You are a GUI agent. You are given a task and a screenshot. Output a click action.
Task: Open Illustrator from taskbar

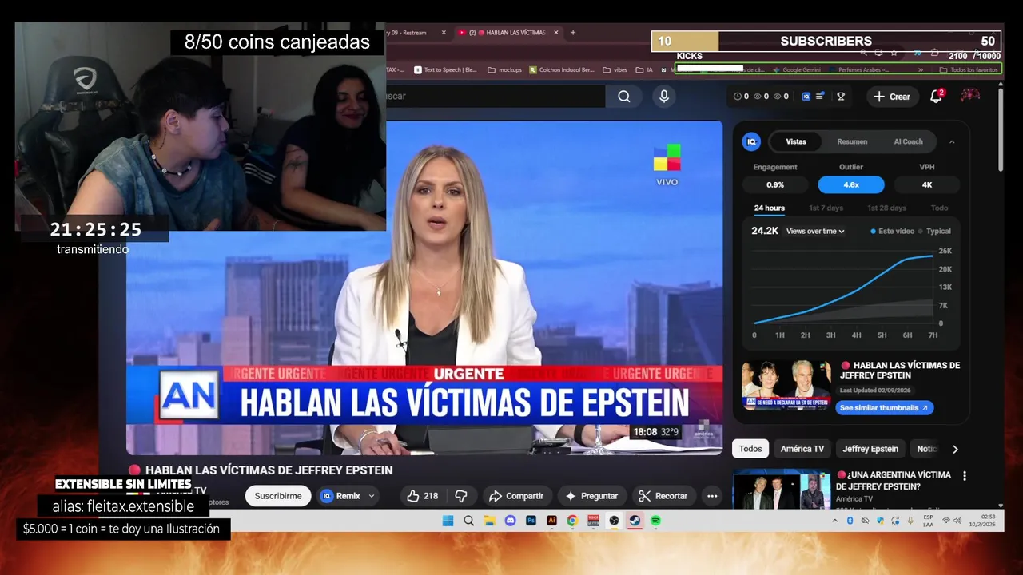(551, 521)
